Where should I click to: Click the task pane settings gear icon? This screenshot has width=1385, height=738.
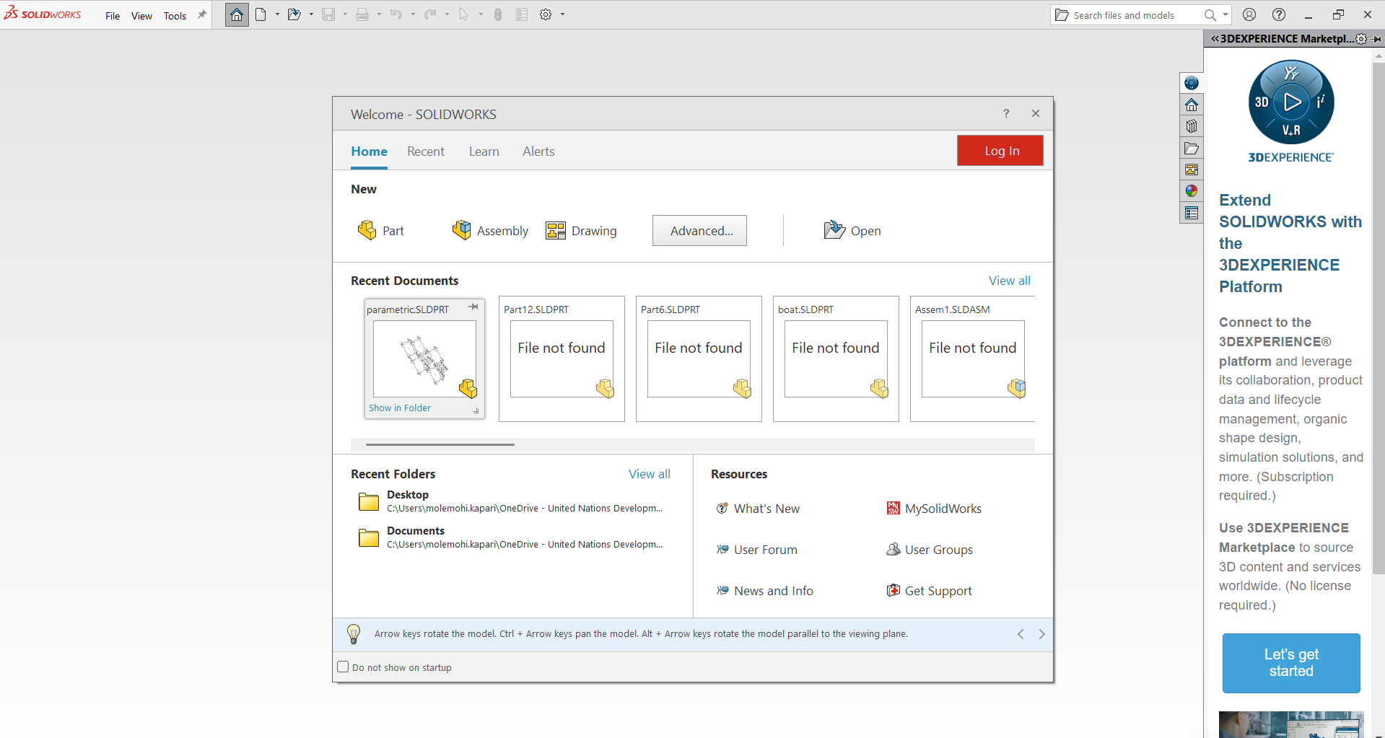point(1361,39)
